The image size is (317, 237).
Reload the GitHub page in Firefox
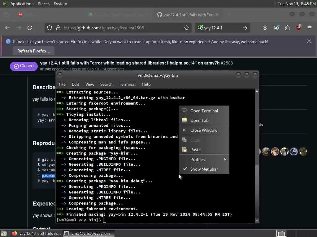pyautogui.click(x=30, y=28)
